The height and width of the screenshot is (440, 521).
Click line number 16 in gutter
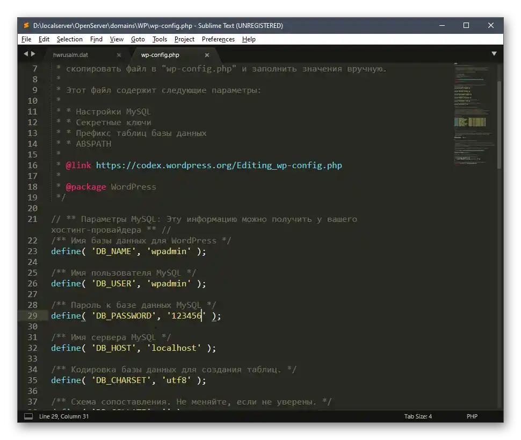(x=32, y=165)
